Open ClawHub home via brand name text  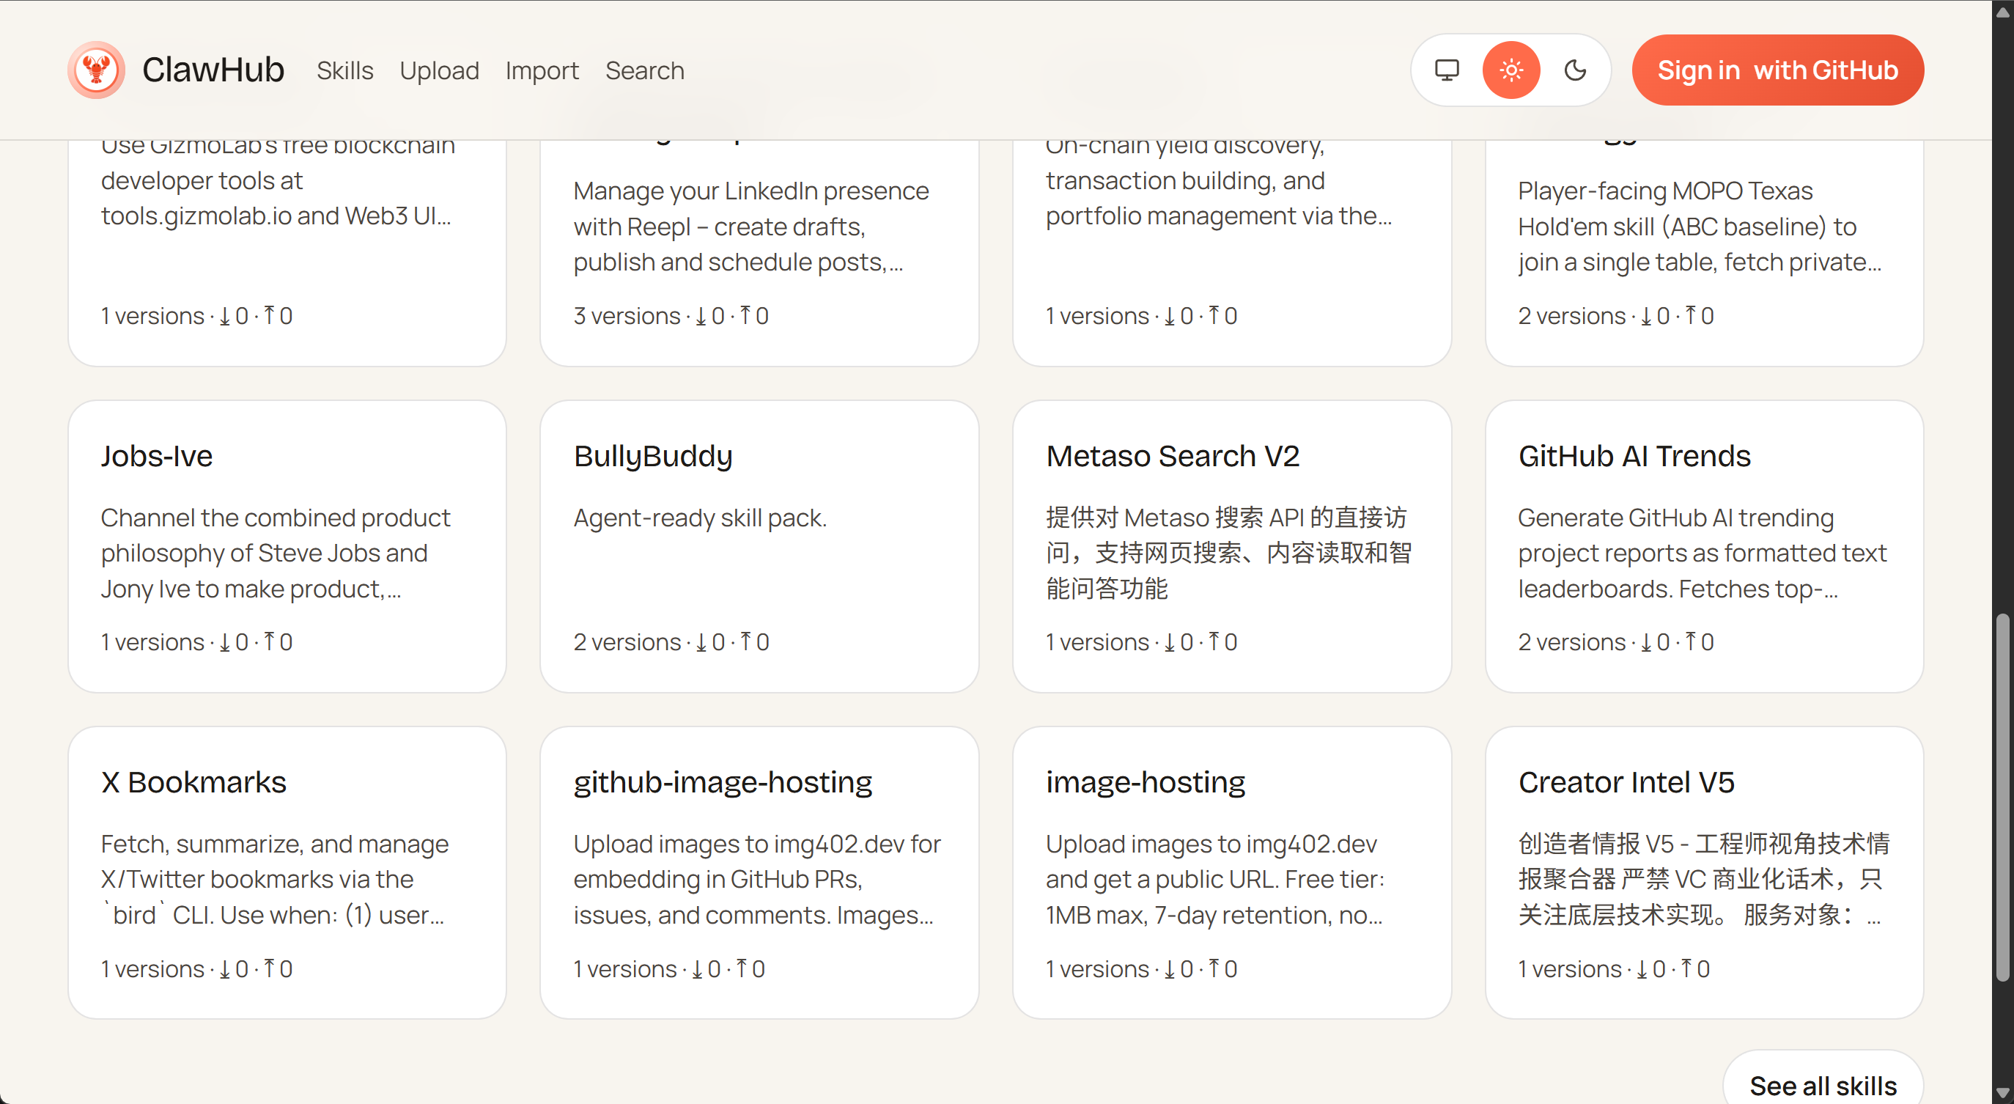pos(213,70)
